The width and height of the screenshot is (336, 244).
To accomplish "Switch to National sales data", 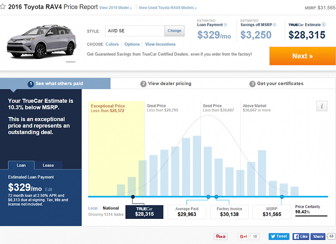I will coord(111,208).
